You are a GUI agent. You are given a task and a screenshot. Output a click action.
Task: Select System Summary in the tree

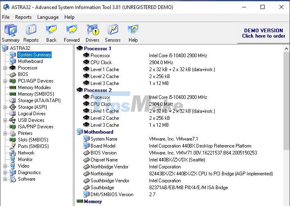coord(34,55)
